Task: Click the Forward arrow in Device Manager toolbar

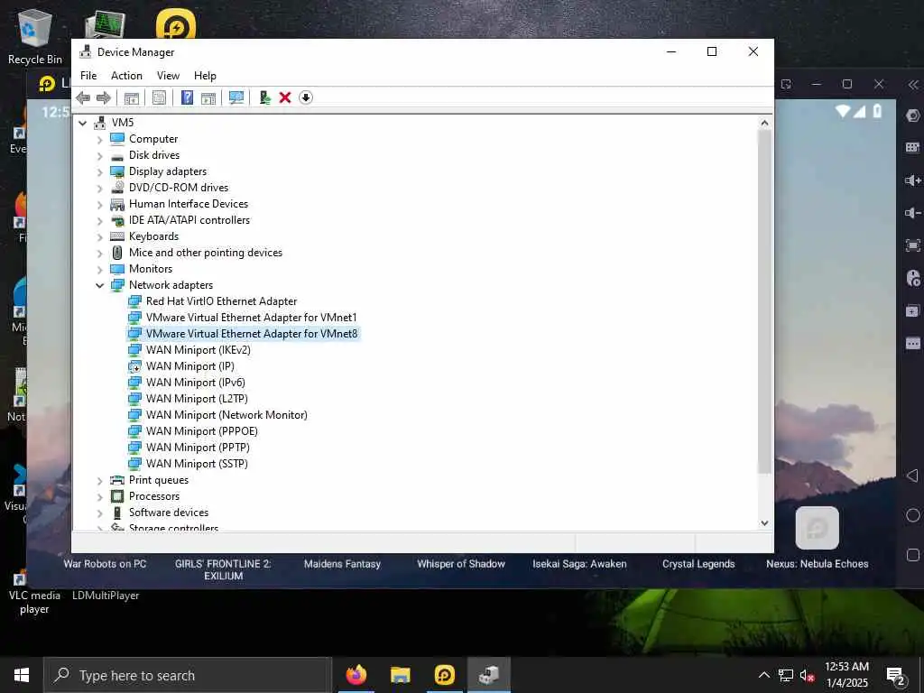Action: point(103,97)
